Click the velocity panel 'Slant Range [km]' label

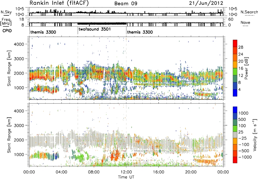point(9,135)
